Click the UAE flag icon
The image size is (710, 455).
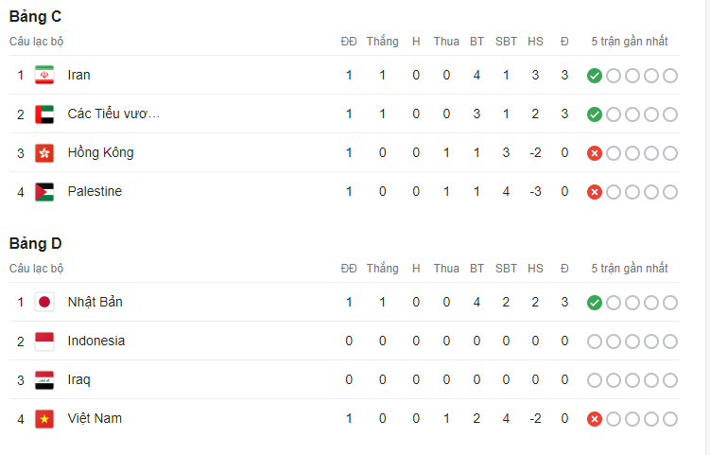coord(44,114)
